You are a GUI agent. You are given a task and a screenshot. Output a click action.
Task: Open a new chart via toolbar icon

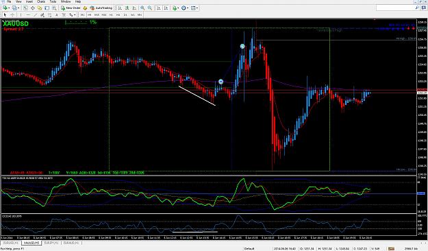pyautogui.click(x=5, y=8)
